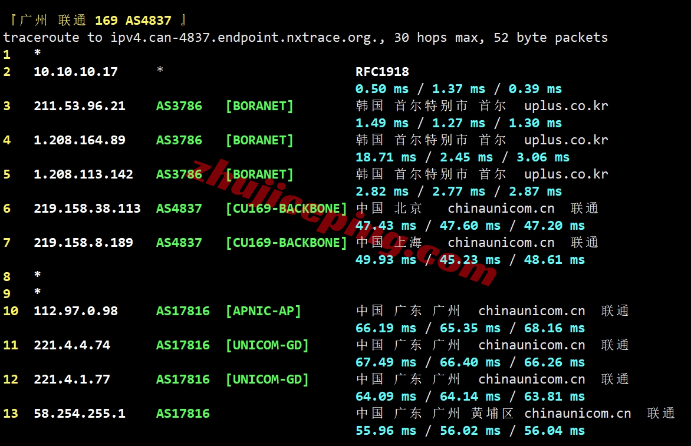Select IP address 221.4.4.74
The image size is (691, 446).
pyautogui.click(x=73, y=345)
